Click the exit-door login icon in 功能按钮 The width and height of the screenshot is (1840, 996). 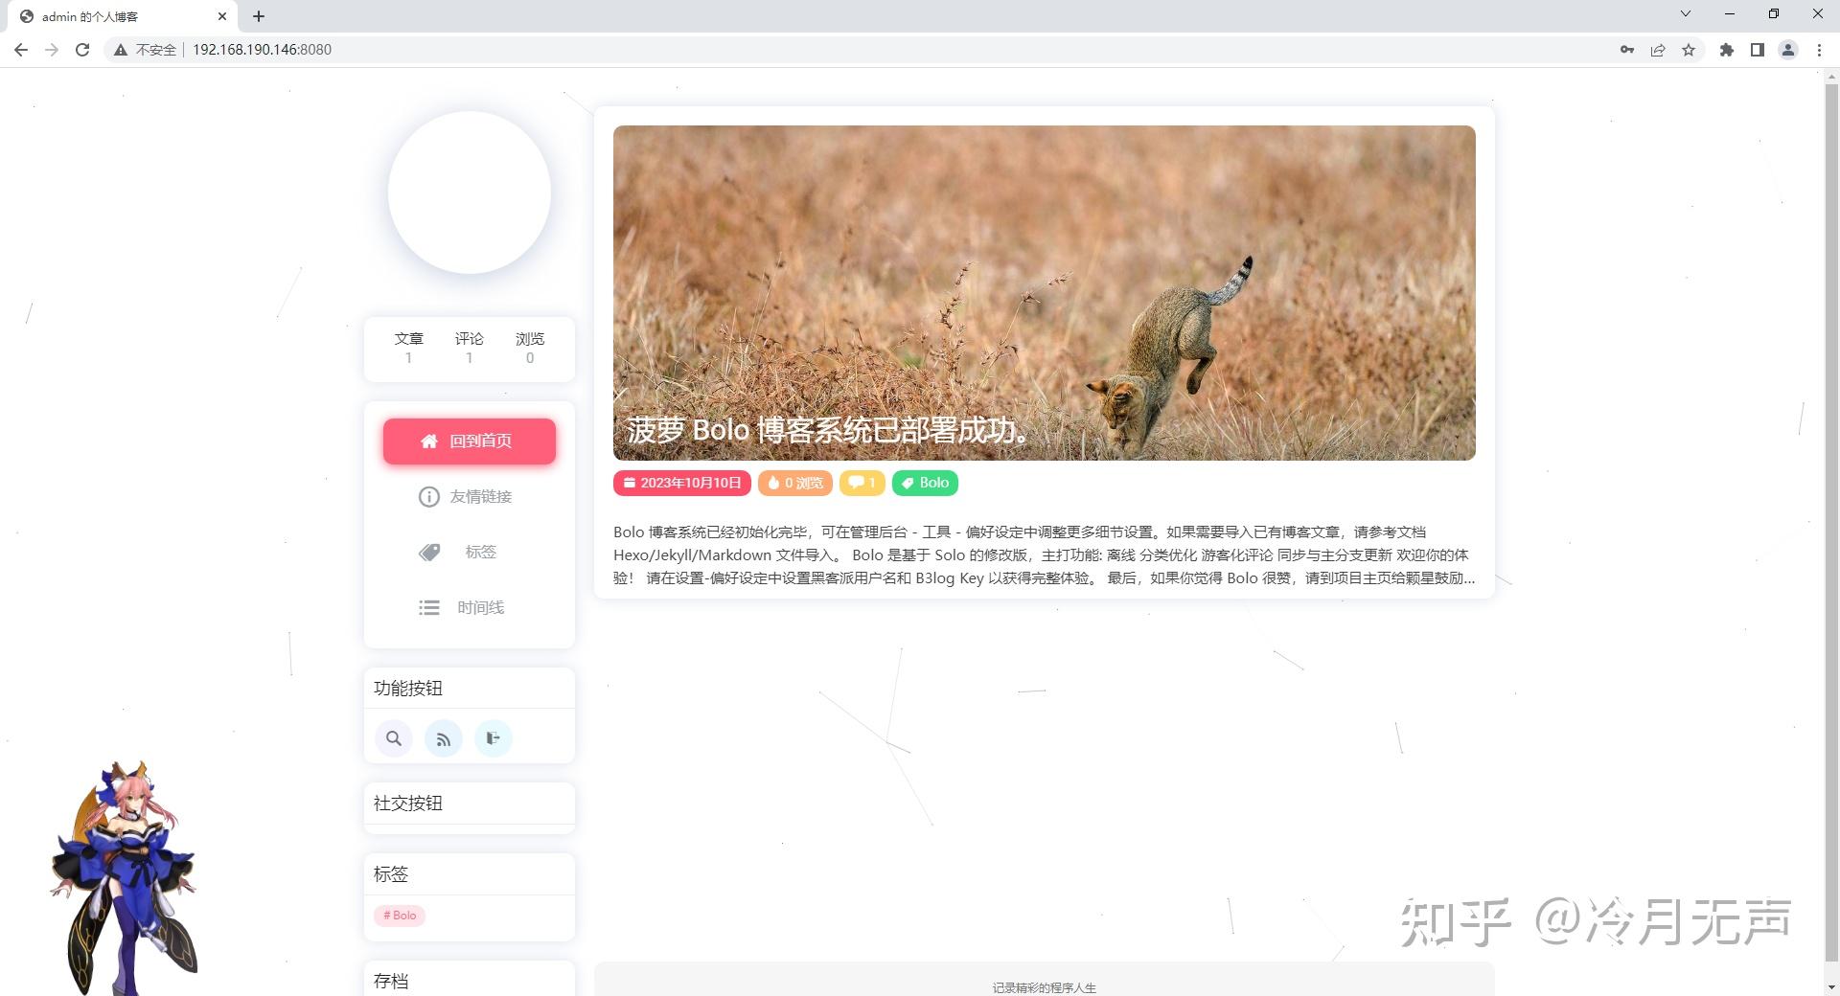pos(493,738)
